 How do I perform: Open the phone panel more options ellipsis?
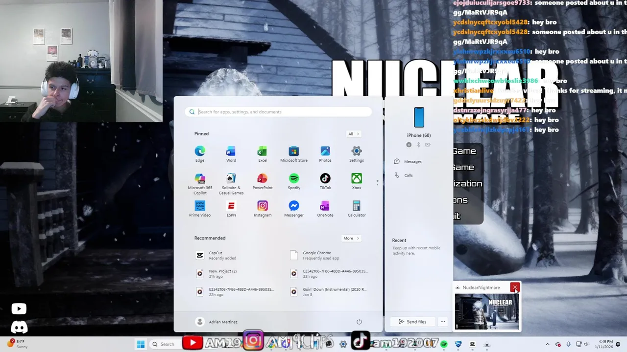point(442,322)
